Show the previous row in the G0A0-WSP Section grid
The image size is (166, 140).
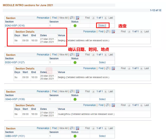93,91
